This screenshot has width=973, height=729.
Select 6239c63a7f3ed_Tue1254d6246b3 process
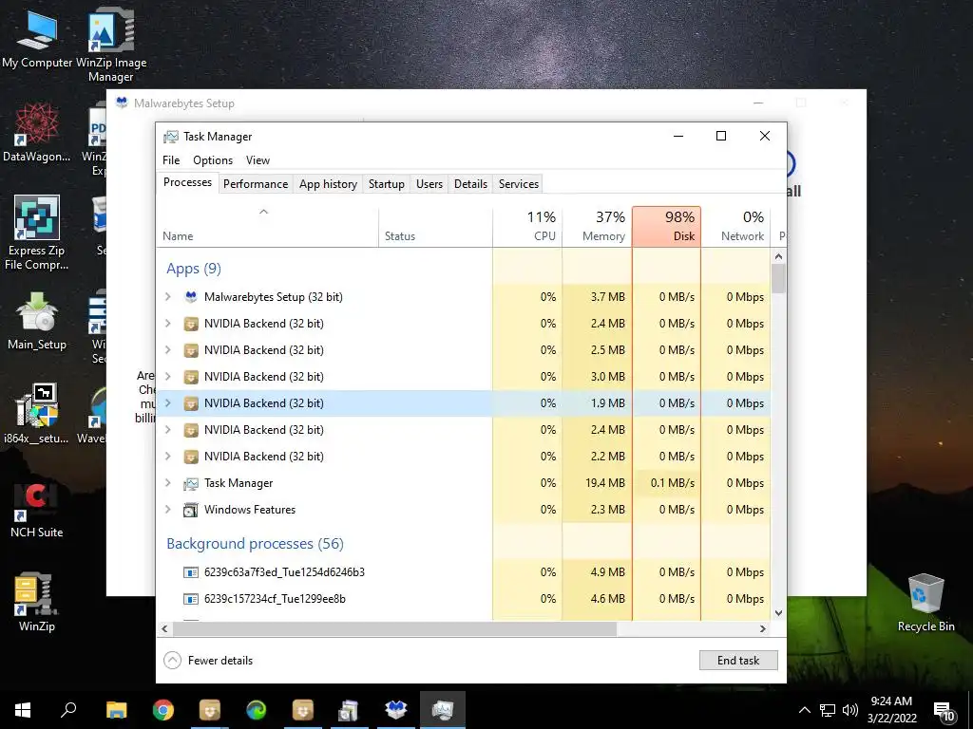(463, 572)
